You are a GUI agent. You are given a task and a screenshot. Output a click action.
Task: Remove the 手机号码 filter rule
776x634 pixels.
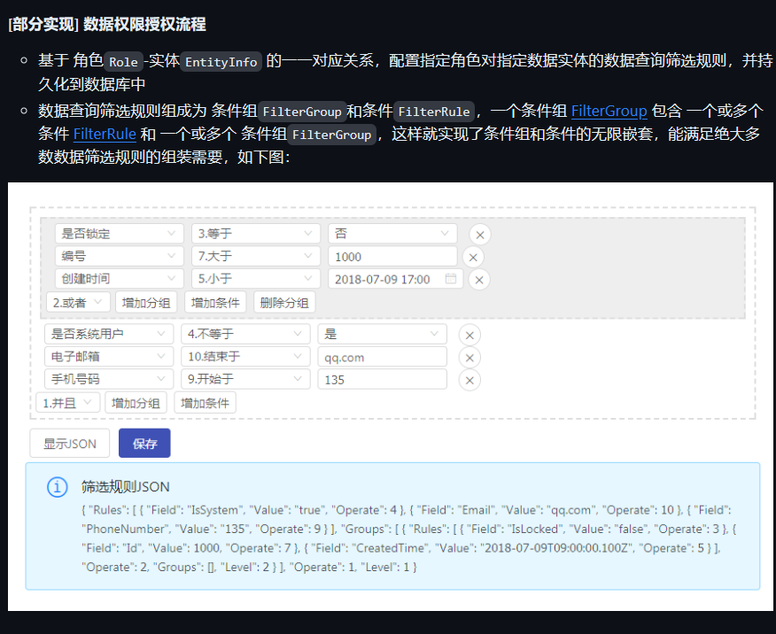pyautogui.click(x=469, y=379)
